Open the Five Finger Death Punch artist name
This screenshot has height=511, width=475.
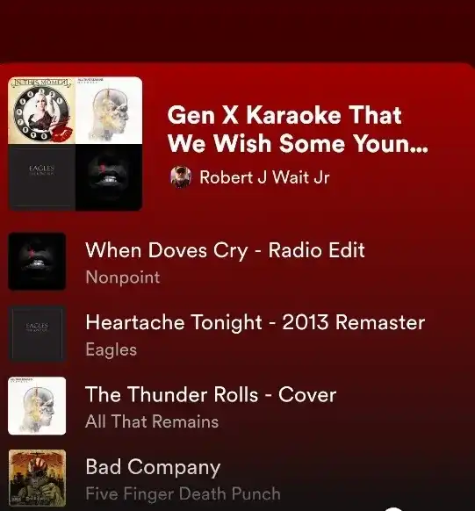183,493
